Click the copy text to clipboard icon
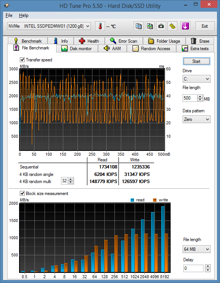 click(139, 26)
